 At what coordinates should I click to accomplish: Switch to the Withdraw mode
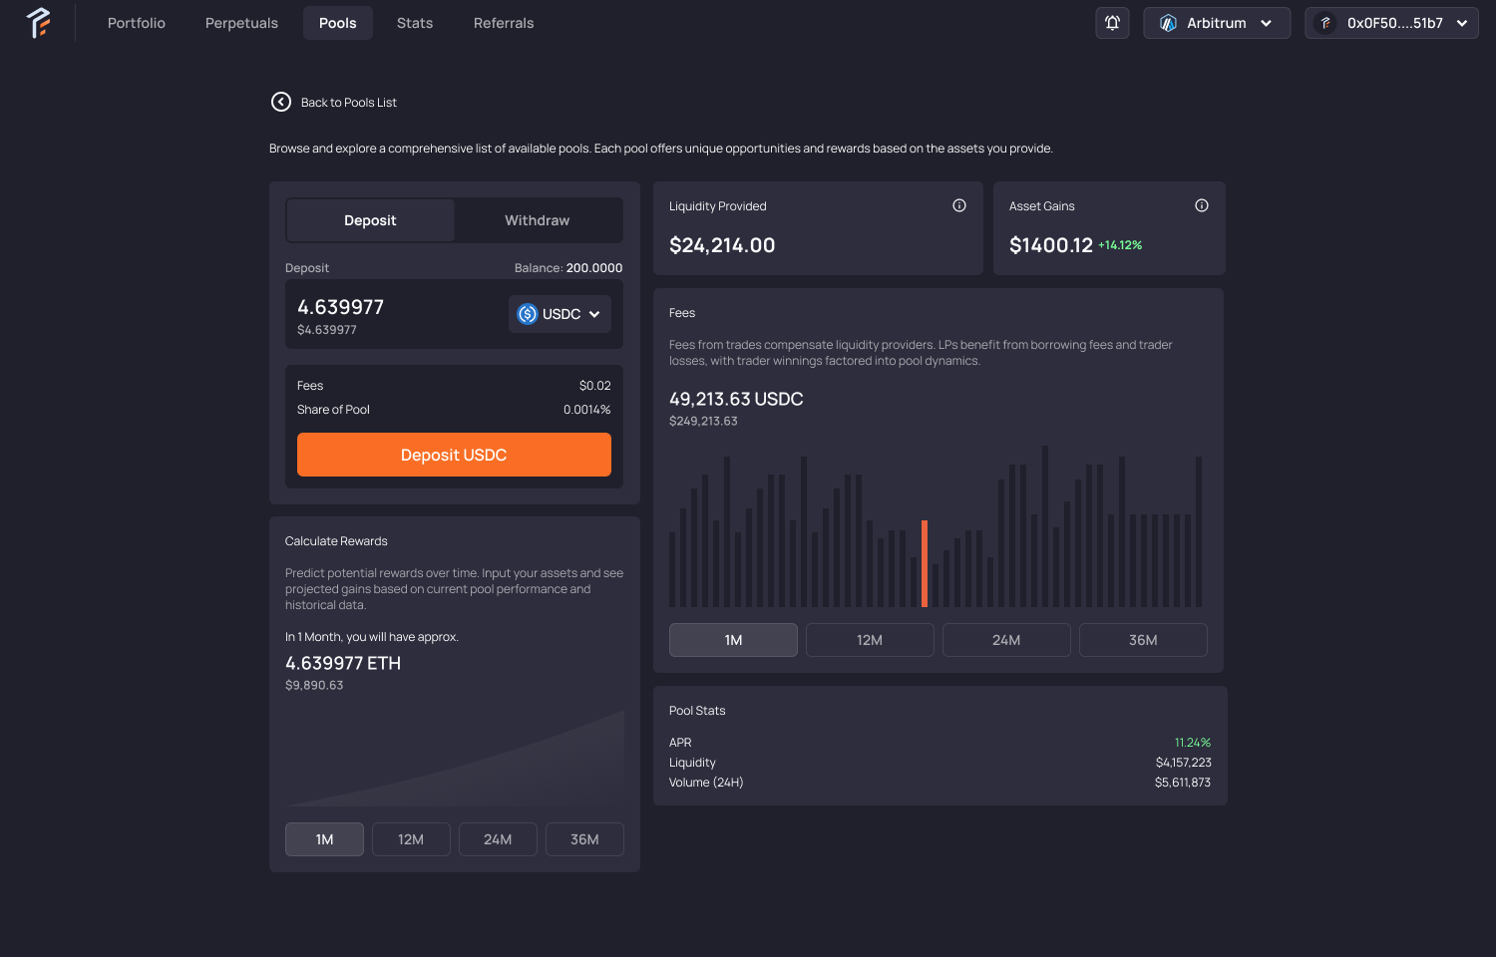pos(537,220)
